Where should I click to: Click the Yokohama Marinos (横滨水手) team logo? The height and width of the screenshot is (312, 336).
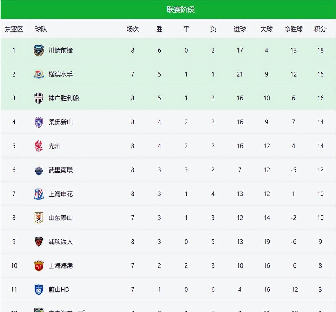pyautogui.click(x=39, y=74)
